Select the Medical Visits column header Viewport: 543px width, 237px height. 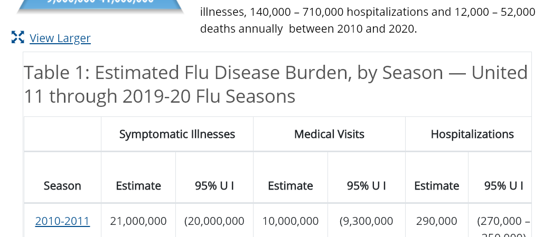click(x=329, y=134)
